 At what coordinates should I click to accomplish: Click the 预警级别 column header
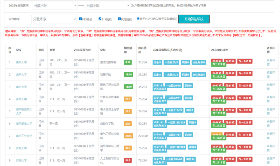coord(128,50)
